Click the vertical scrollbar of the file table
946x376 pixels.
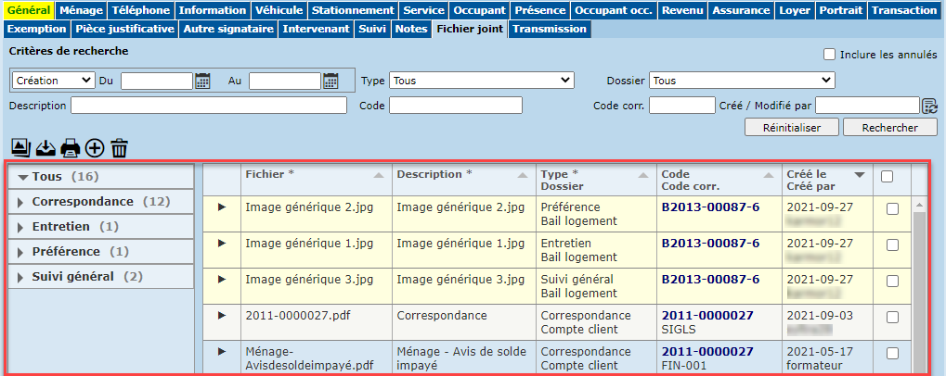[x=919, y=287]
